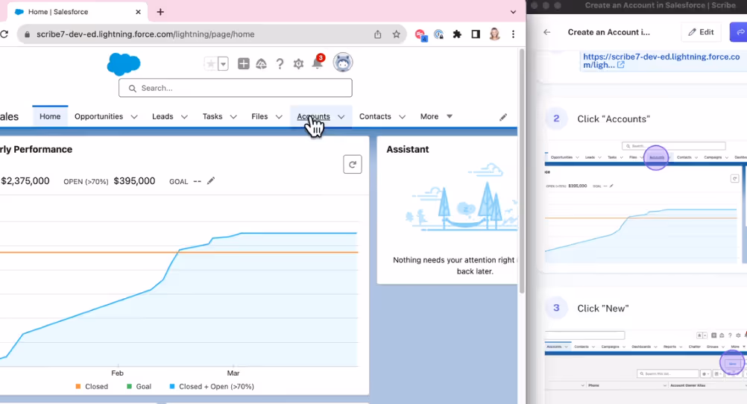The height and width of the screenshot is (404, 747).
Task: Expand the Accounts tab chevron
Action: pyautogui.click(x=341, y=117)
